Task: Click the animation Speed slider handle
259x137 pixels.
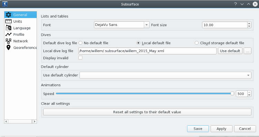Action: pos(232,94)
